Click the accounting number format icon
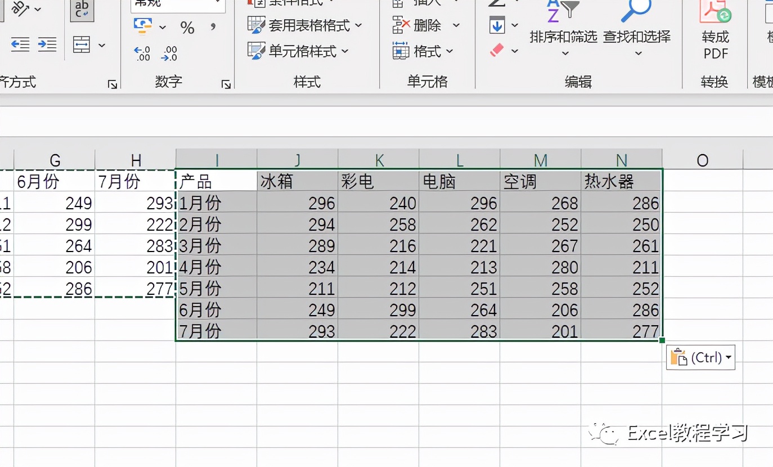This screenshot has height=467, width=773. [x=143, y=26]
